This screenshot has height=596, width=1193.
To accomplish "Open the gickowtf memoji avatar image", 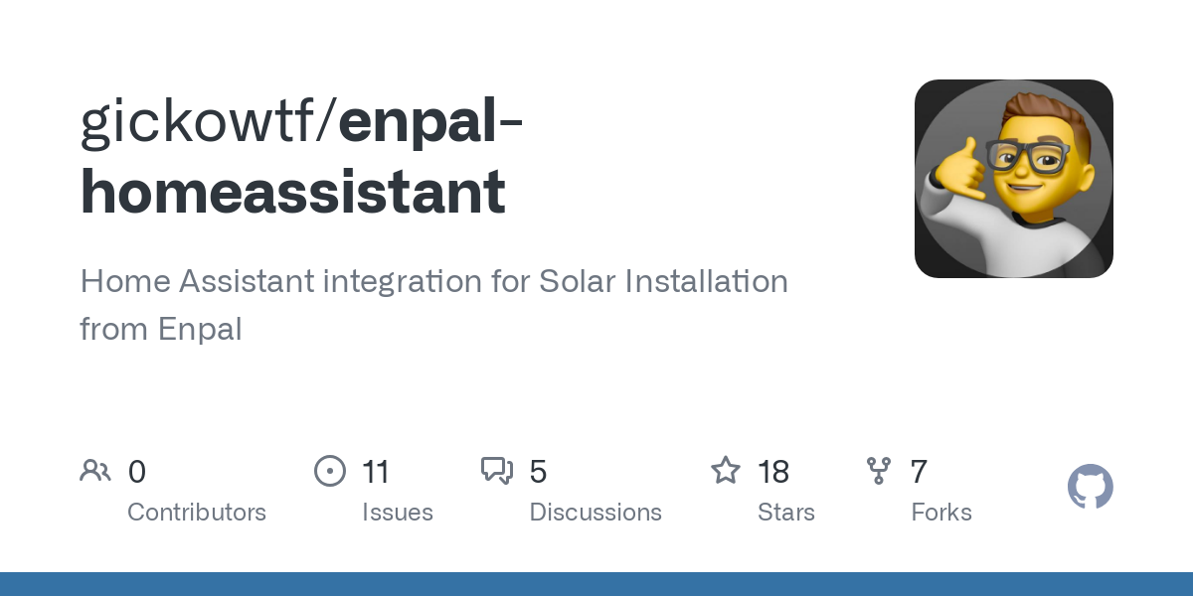I will click(x=1014, y=179).
